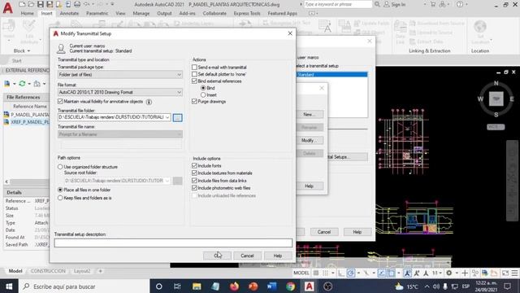Enable Send e-mail with transmittal checkbox
Viewport: 520px width, 293px height.
(x=194, y=67)
